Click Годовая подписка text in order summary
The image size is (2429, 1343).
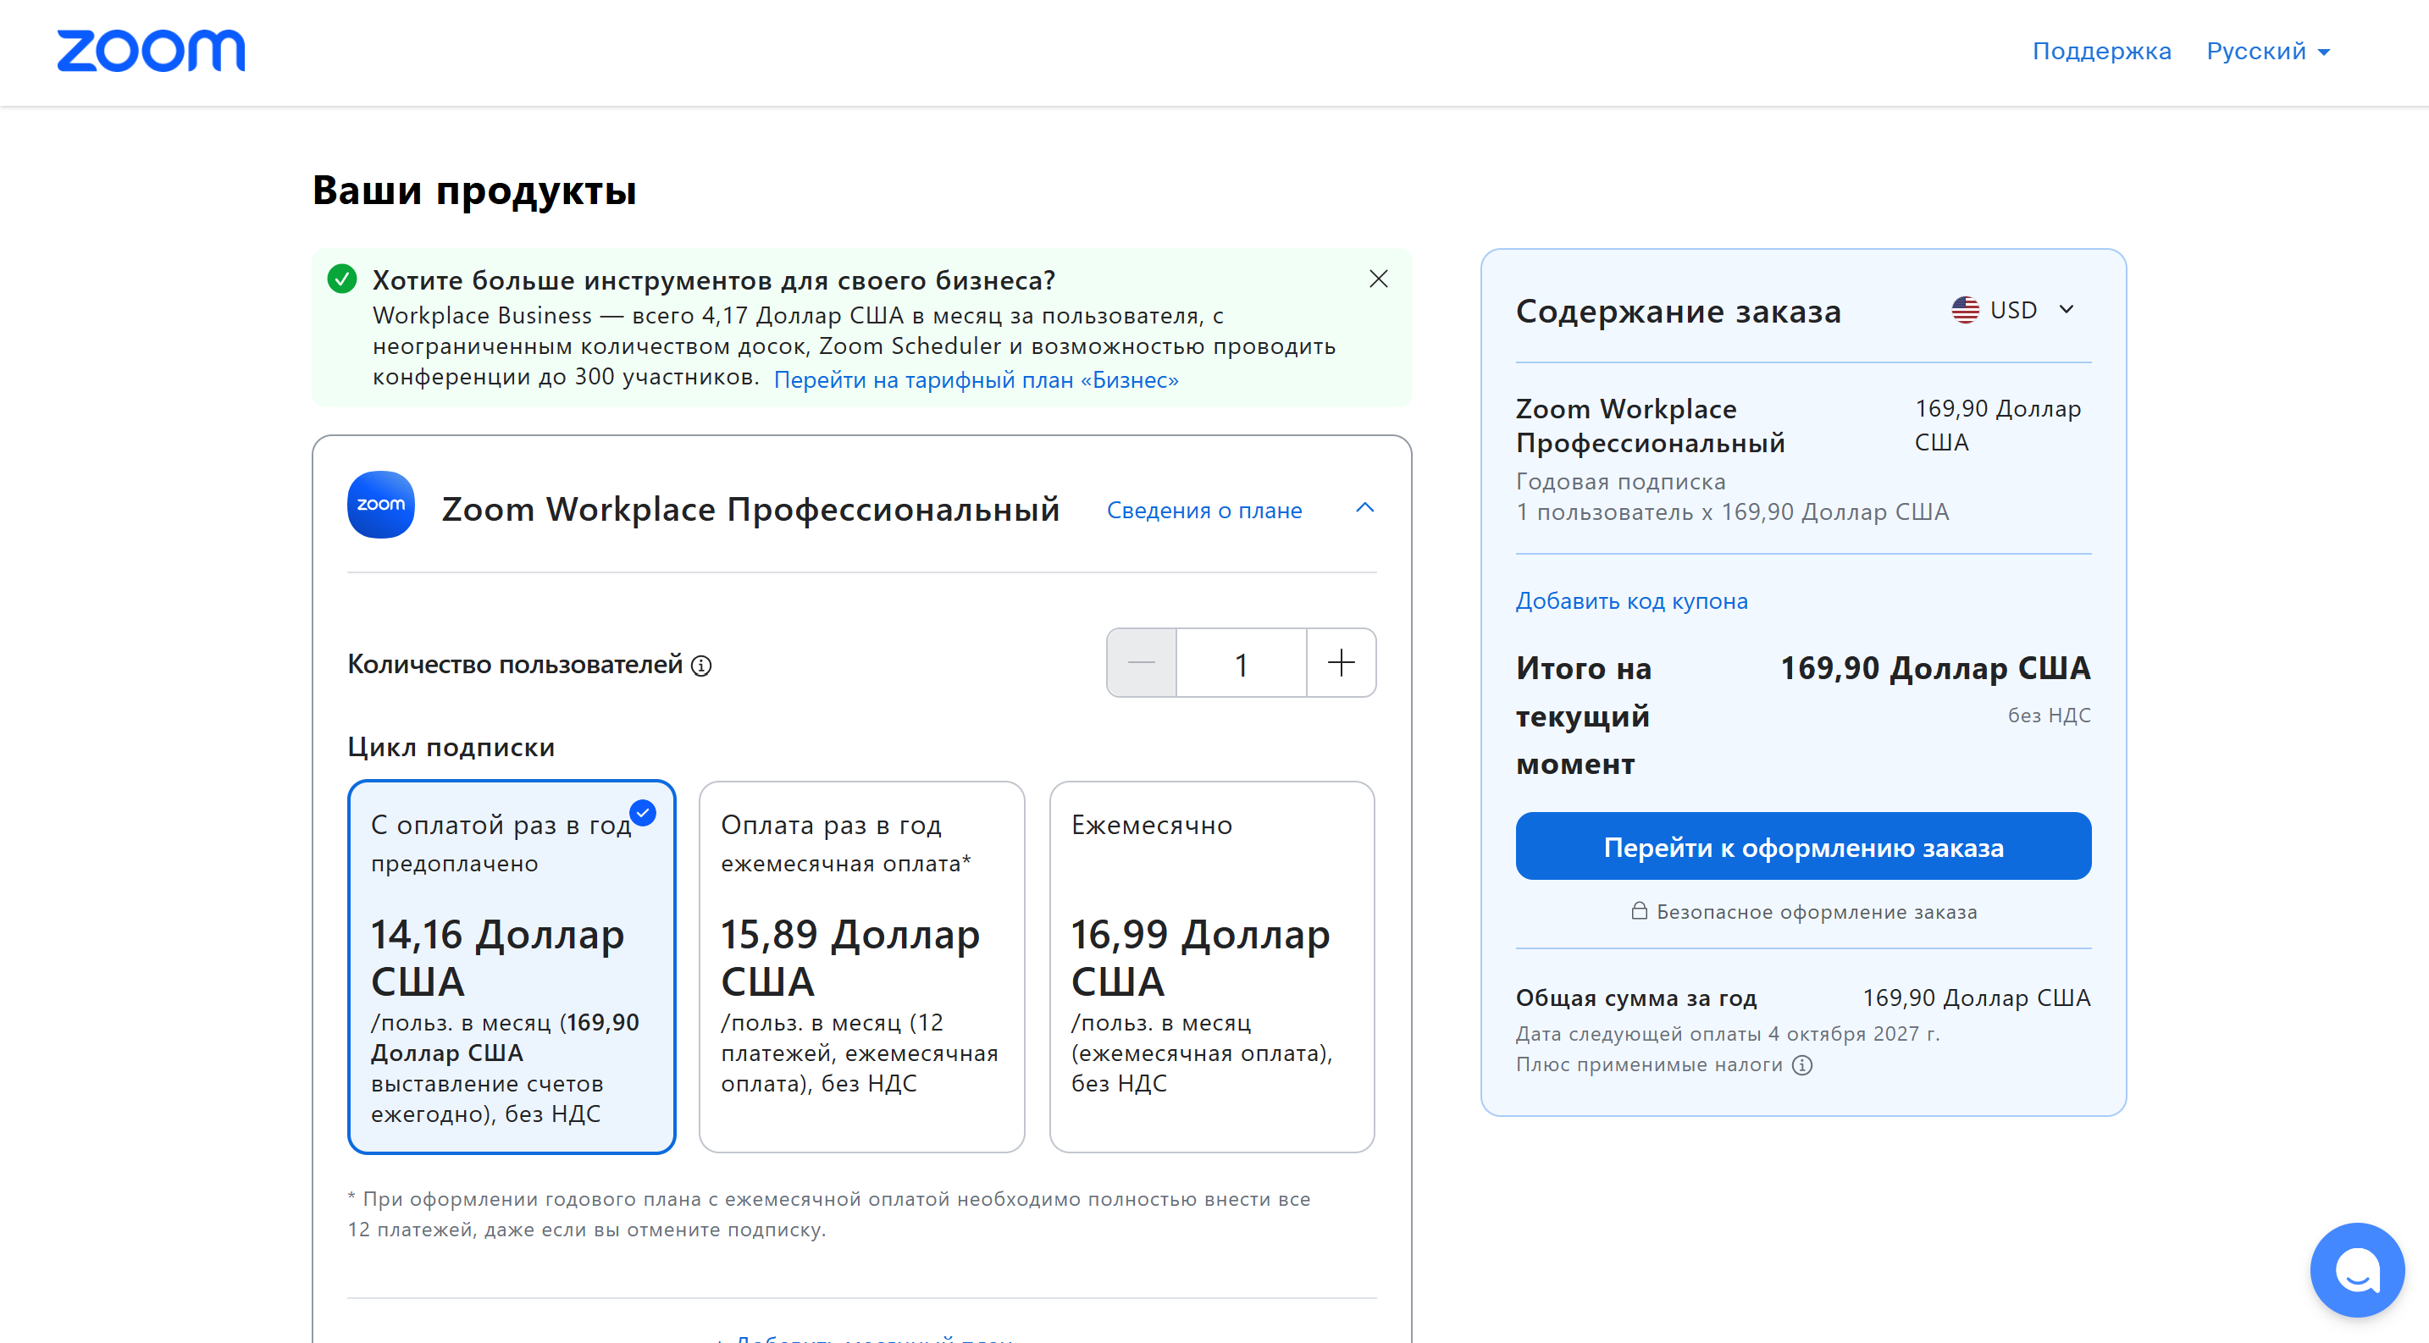click(x=1620, y=482)
